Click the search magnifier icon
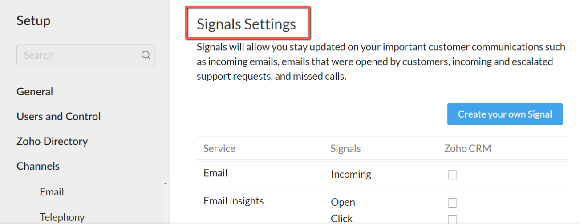584x224 pixels. pyautogui.click(x=146, y=55)
